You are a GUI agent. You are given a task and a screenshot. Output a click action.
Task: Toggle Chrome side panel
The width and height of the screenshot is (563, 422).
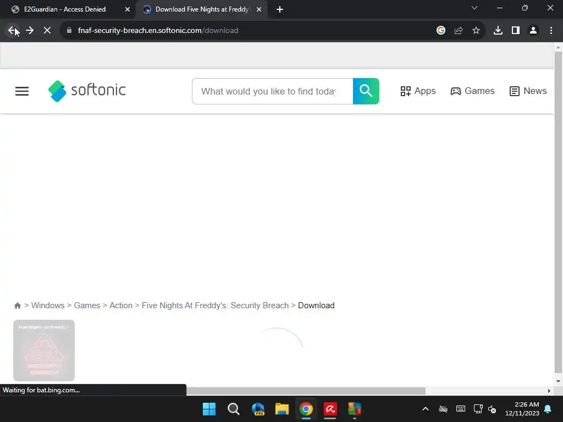click(516, 31)
